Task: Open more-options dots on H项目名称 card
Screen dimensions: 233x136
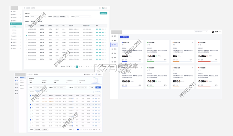Action: point(218,68)
